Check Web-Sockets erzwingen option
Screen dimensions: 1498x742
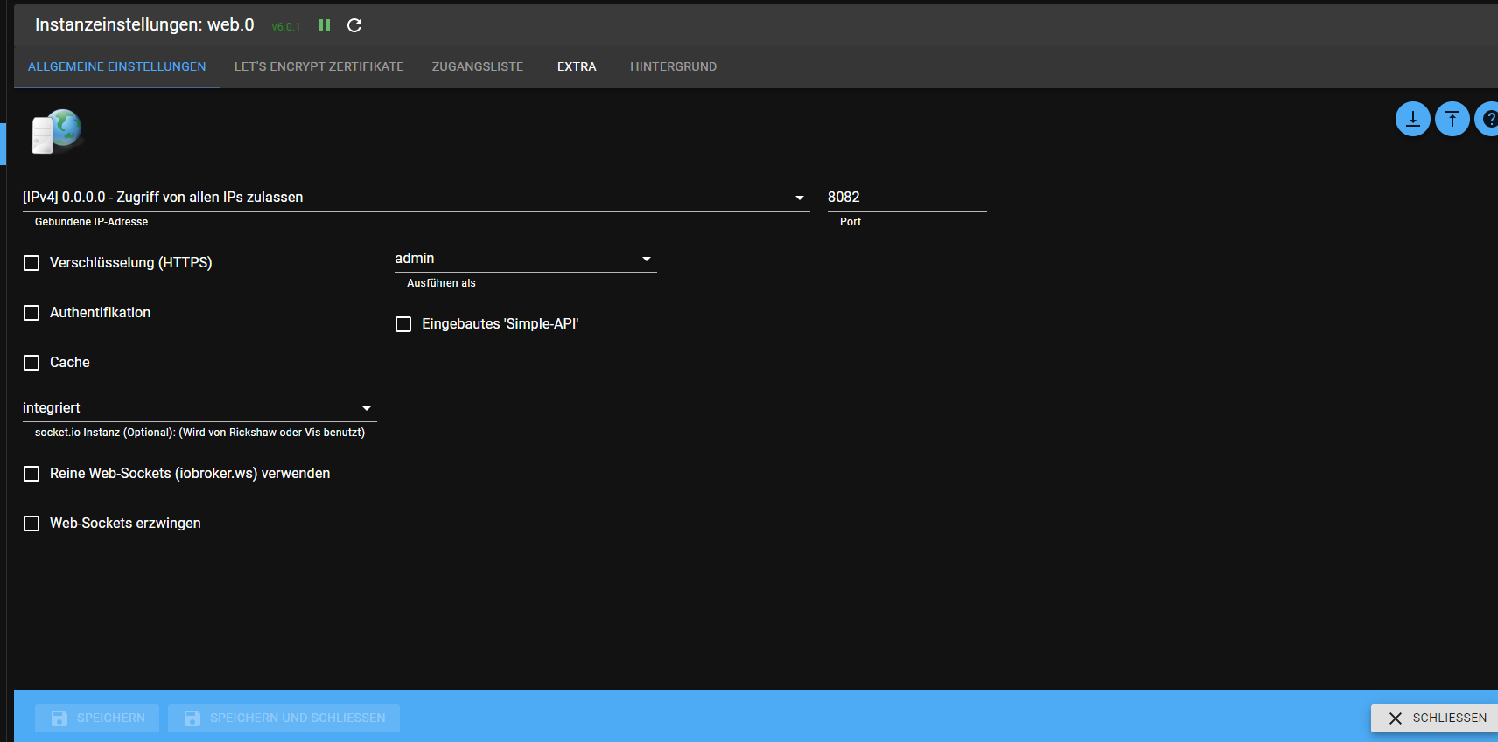tap(31, 524)
